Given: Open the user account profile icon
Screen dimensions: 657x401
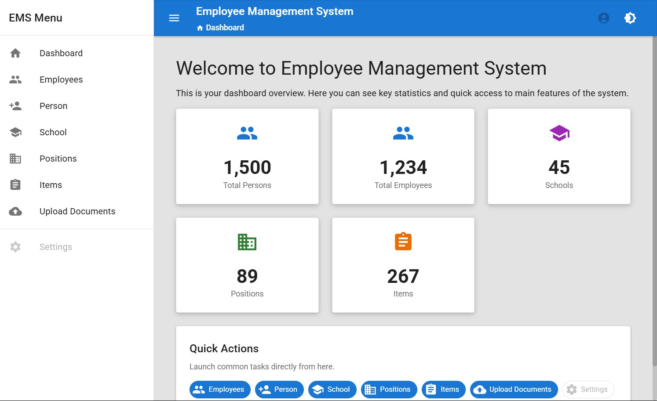Looking at the screenshot, I should coord(603,18).
